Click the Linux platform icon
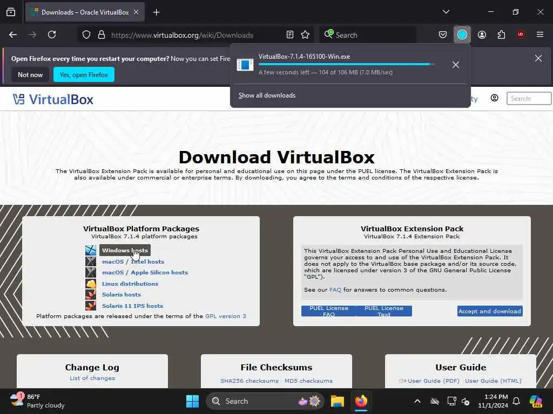The height and width of the screenshot is (414, 553). 91,284
